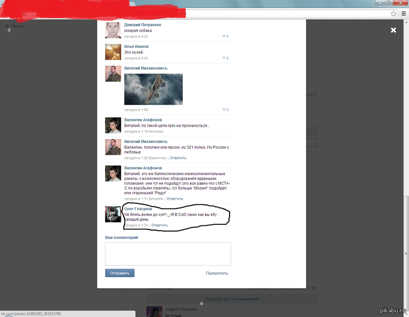Close the photo viewer with the X
The image size is (409, 317).
393,30
